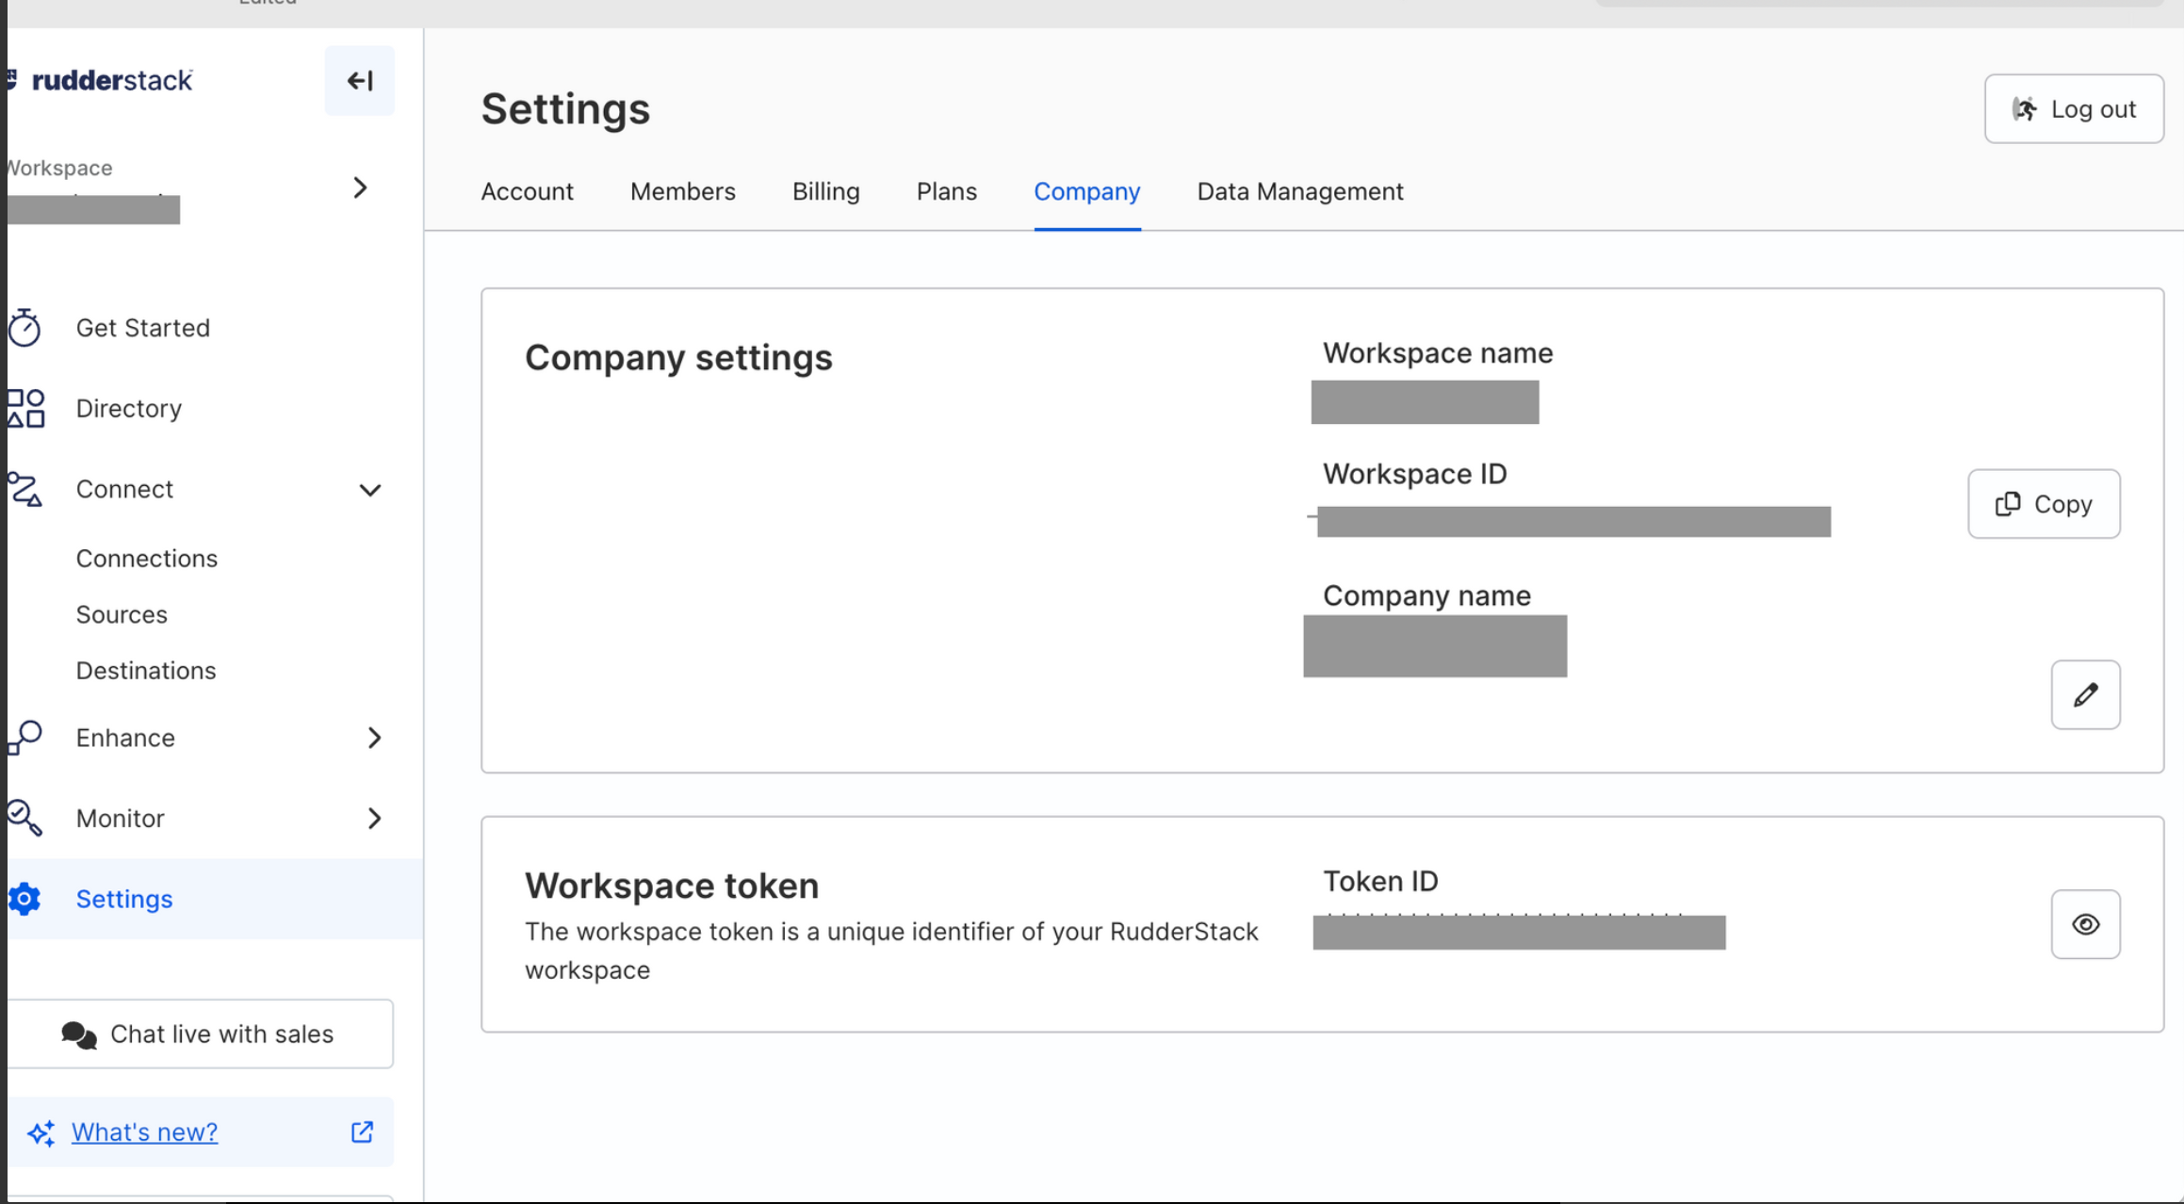Click the Settings gear icon
The image size is (2184, 1204).
(24, 899)
